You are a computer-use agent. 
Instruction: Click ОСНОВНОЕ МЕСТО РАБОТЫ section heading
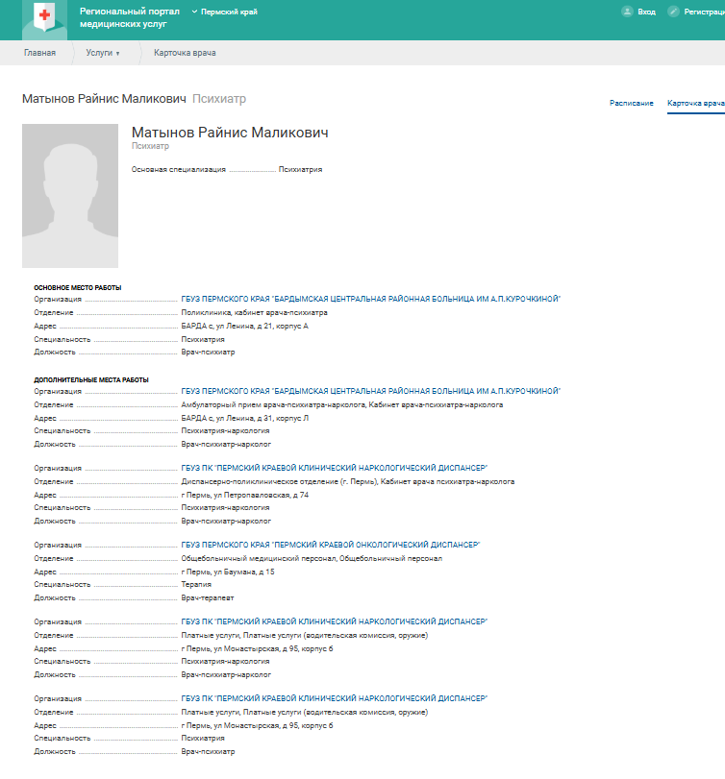78,287
